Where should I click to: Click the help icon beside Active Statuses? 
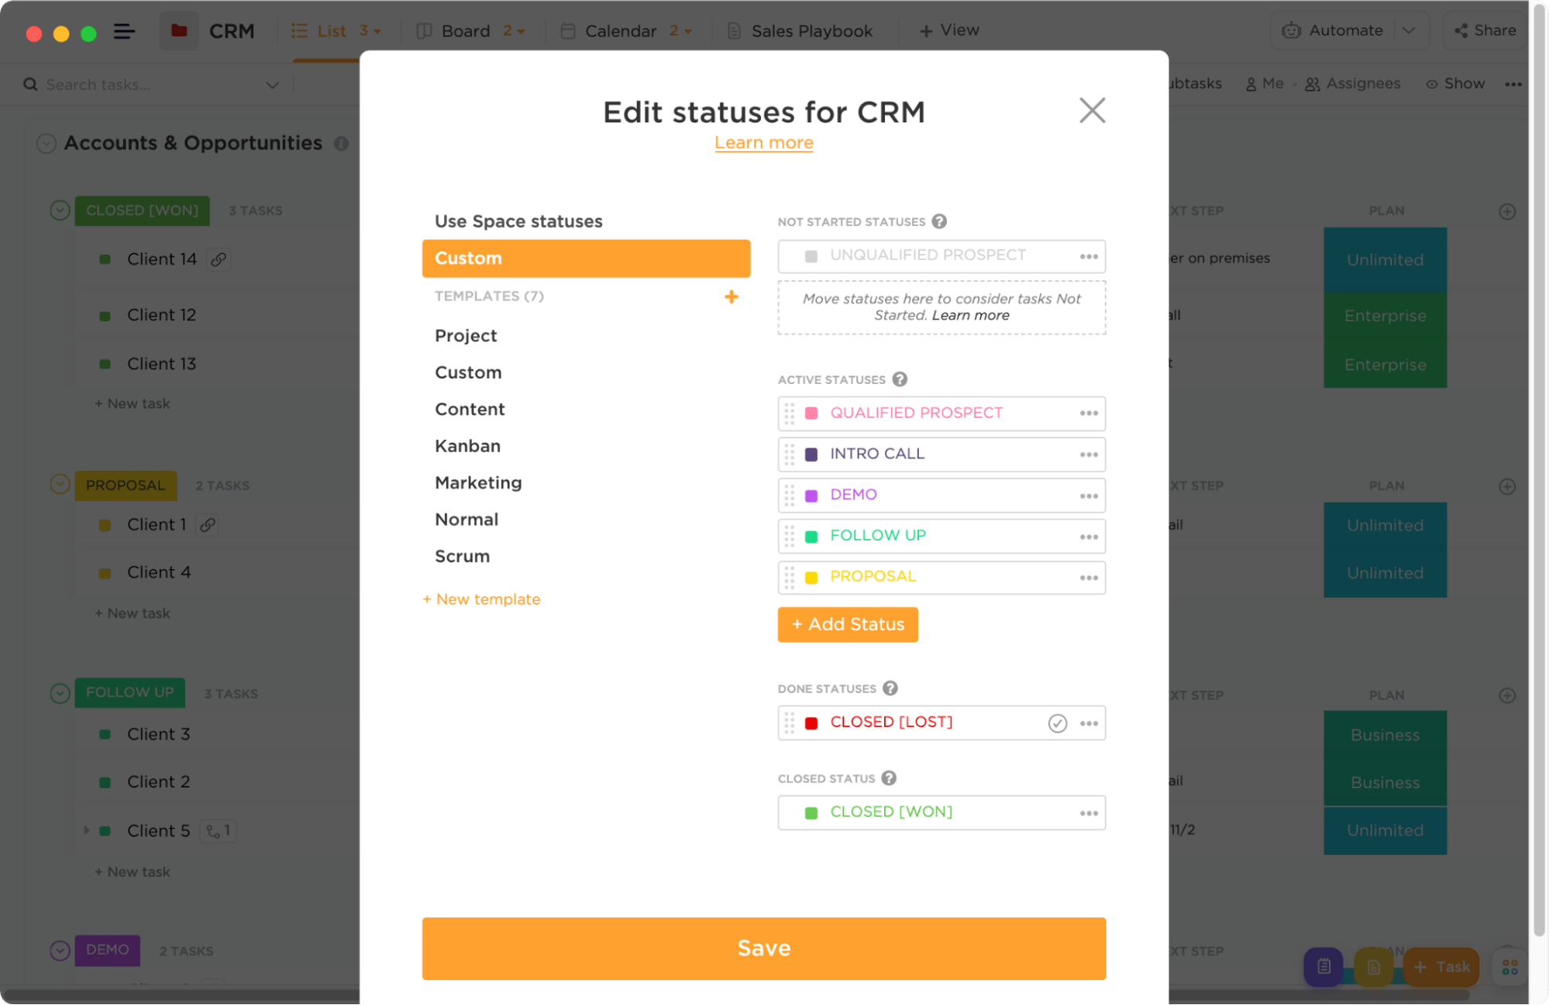click(x=900, y=379)
